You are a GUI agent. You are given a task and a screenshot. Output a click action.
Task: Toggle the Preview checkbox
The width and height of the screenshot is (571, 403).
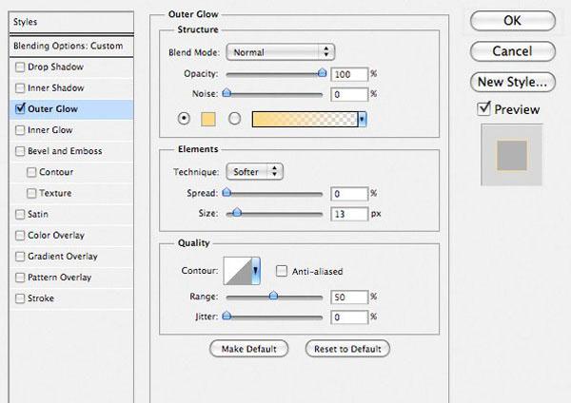(x=484, y=108)
